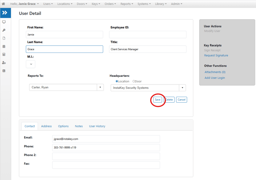This screenshot has width=256, height=180.
Task: Switch to the Address tab
Action: click(x=46, y=126)
